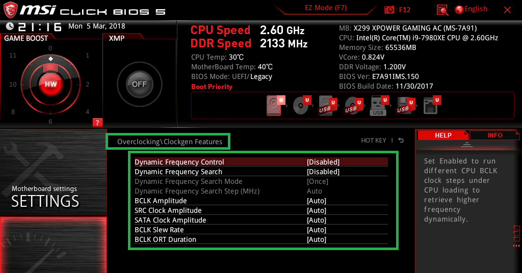
Task: Take a screenshot with the F12 camera icon
Action: [x=389, y=10]
